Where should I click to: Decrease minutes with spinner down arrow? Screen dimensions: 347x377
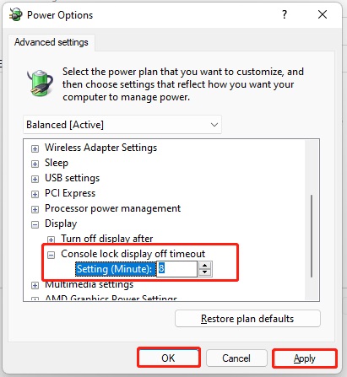click(x=205, y=272)
